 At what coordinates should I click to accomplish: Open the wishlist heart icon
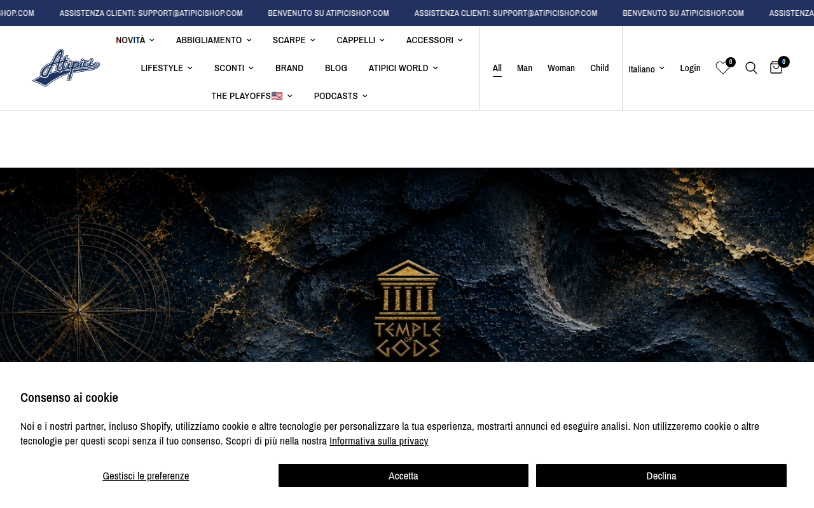[x=722, y=68]
